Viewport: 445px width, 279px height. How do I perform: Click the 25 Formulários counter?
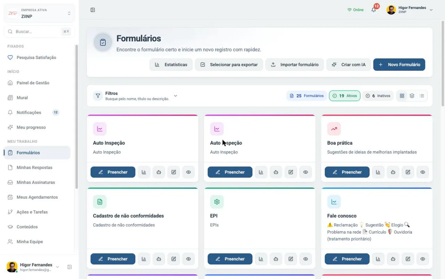pyautogui.click(x=306, y=96)
